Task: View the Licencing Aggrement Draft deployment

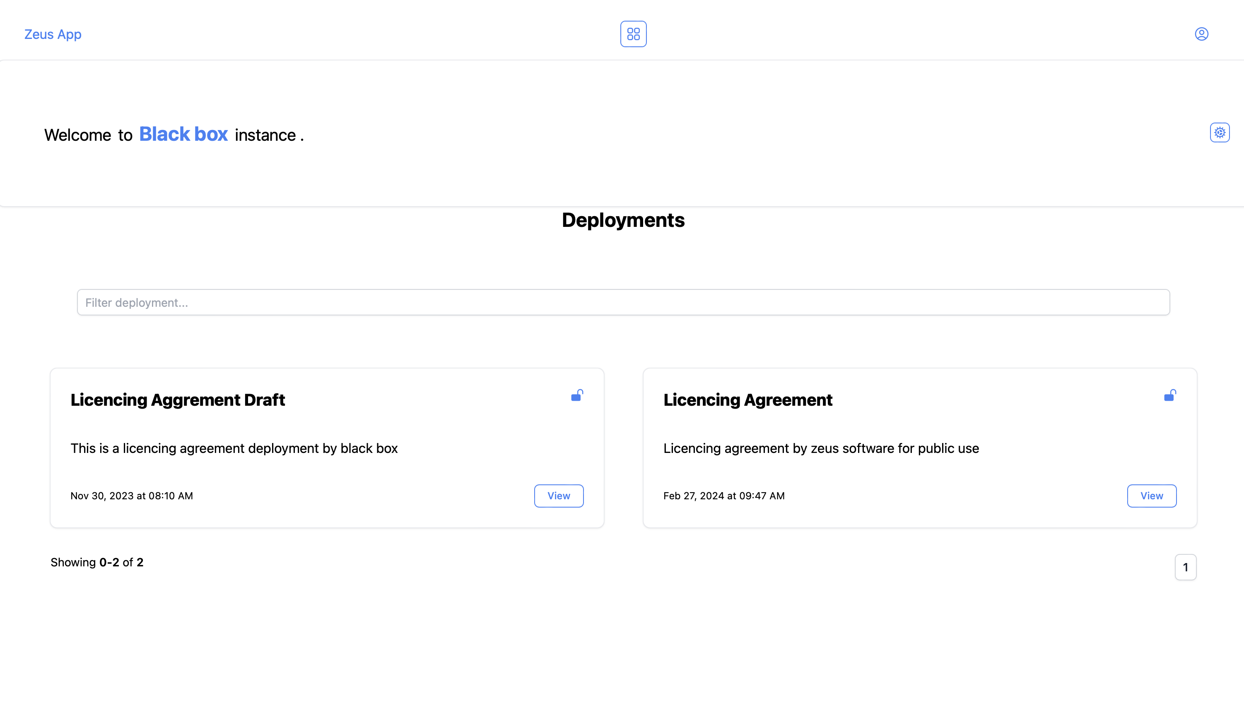Action: [559, 496]
